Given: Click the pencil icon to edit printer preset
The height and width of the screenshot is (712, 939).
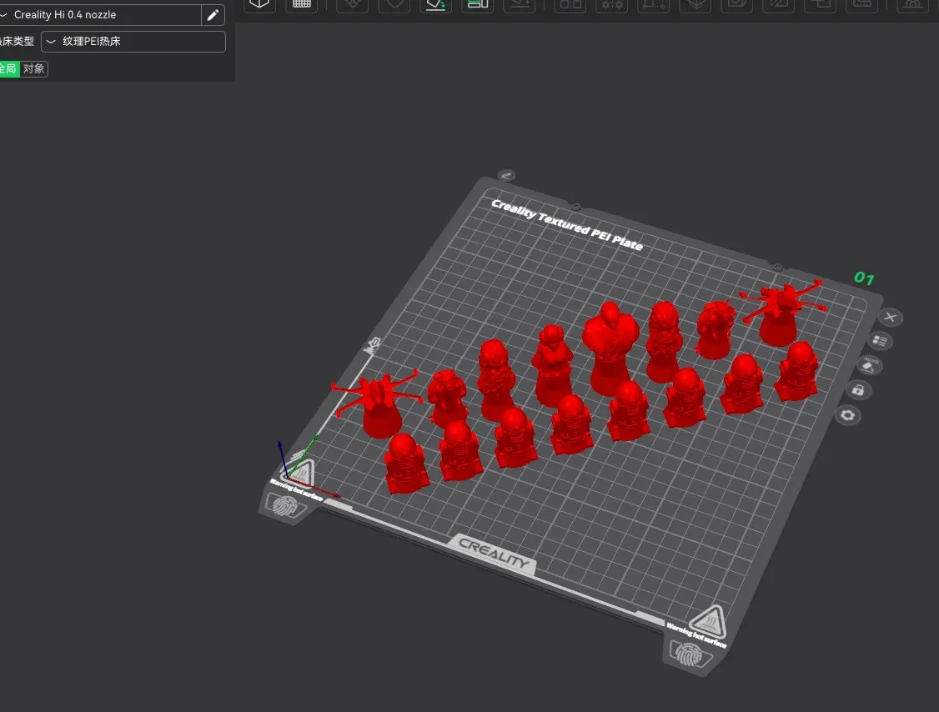Looking at the screenshot, I should pos(213,15).
